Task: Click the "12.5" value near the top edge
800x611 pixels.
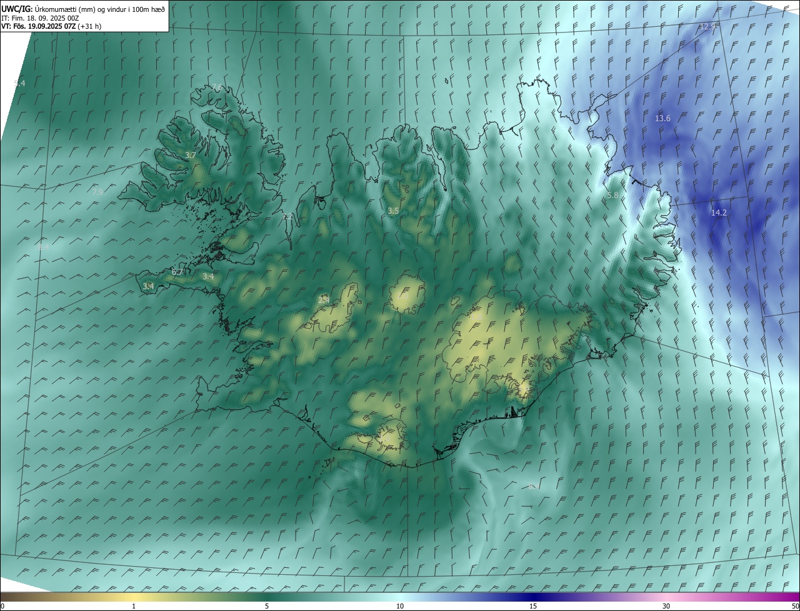Action: [x=708, y=26]
